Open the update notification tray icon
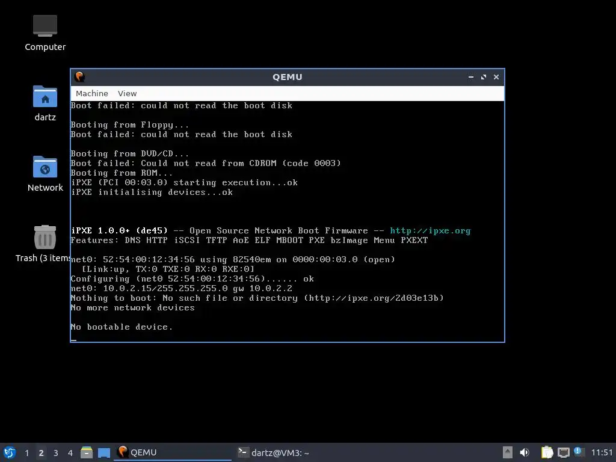The height and width of the screenshot is (462, 616). click(578, 452)
